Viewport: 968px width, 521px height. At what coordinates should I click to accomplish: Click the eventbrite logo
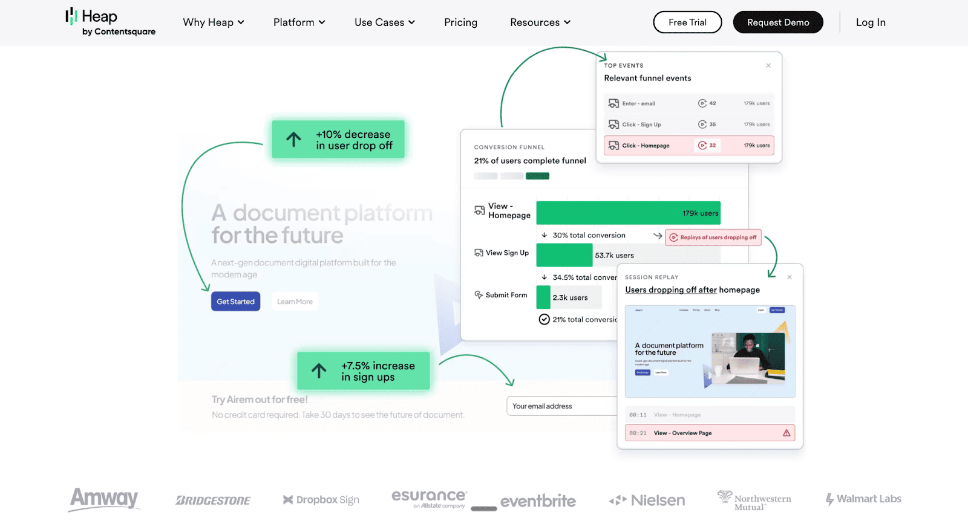(538, 501)
